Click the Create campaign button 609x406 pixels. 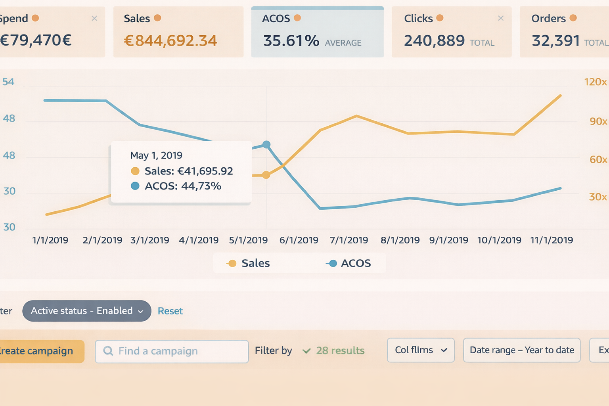(39, 351)
